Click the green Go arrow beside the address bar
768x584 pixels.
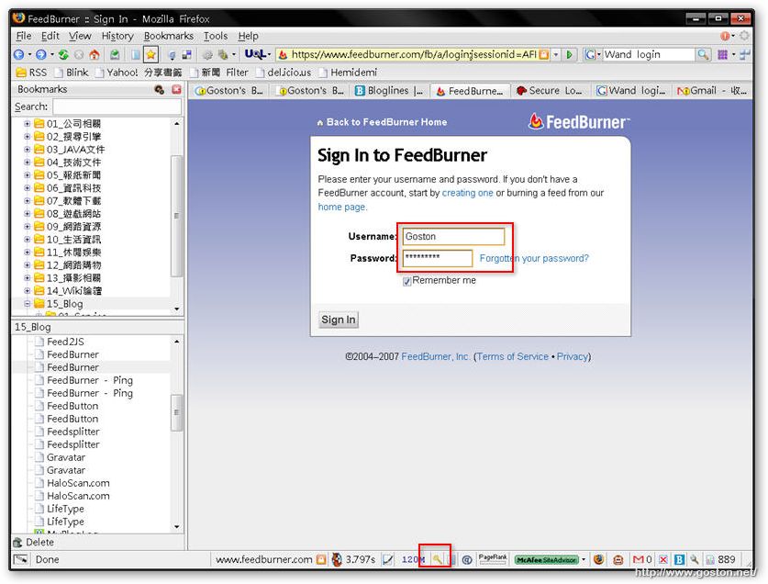point(569,54)
